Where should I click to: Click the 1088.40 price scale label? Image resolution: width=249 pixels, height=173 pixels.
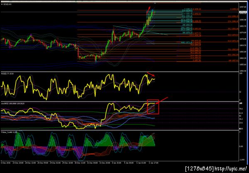point(242,20)
